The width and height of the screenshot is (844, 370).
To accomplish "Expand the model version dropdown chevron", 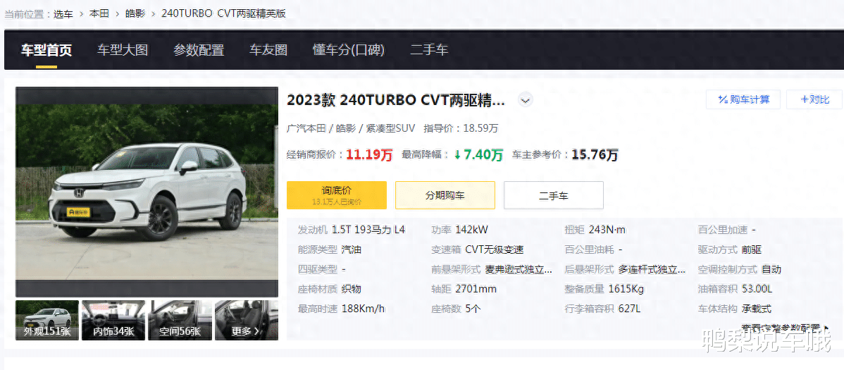I will click(526, 100).
